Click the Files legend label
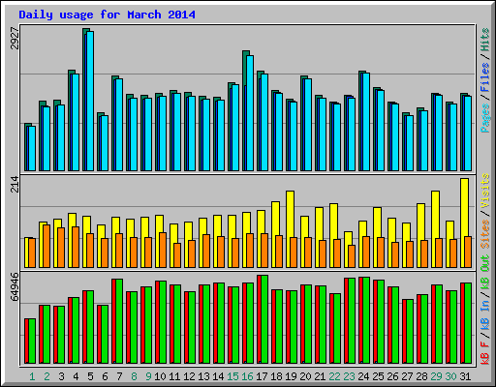This screenshot has height=387, width=496. 485,77
